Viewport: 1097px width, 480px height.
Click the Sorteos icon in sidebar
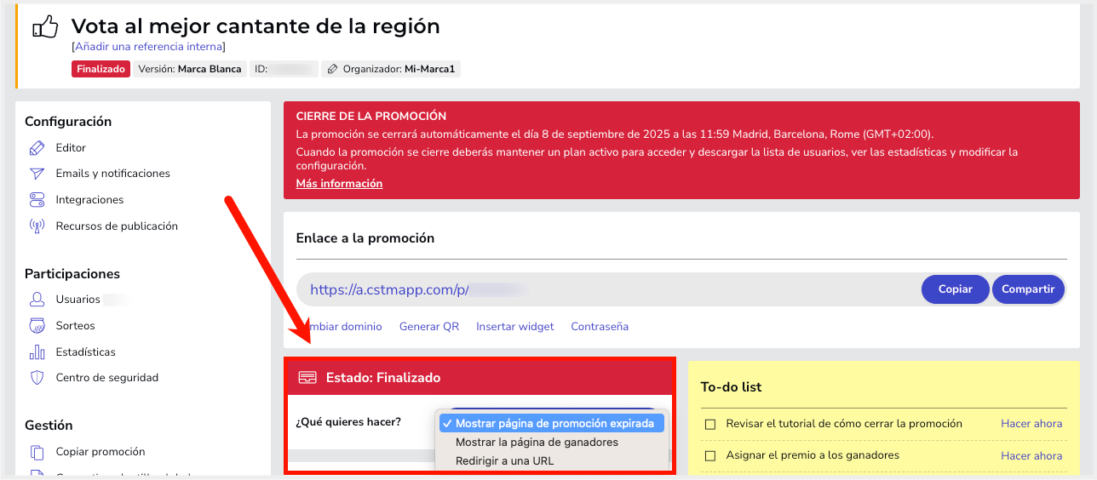[x=37, y=326]
